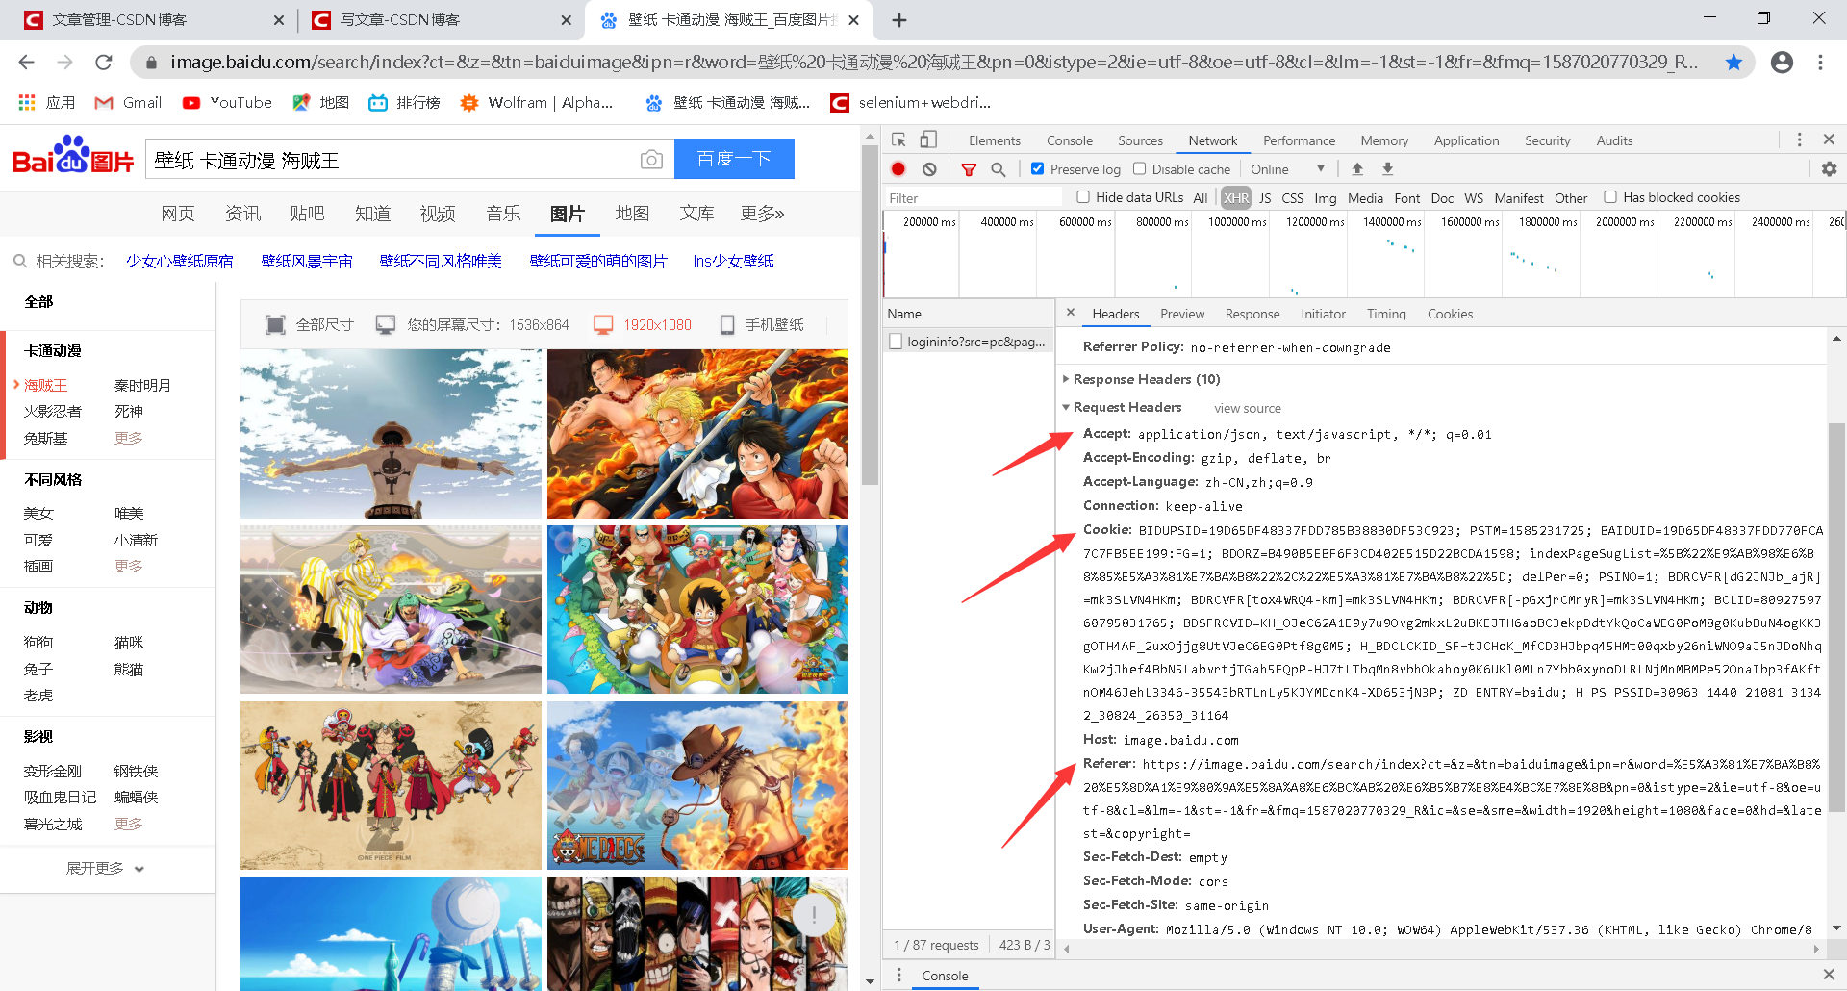
Task: Open related search 少女心壁纸原宿
Action: 180,261
